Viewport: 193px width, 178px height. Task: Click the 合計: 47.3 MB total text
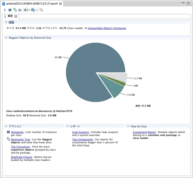point(143,106)
